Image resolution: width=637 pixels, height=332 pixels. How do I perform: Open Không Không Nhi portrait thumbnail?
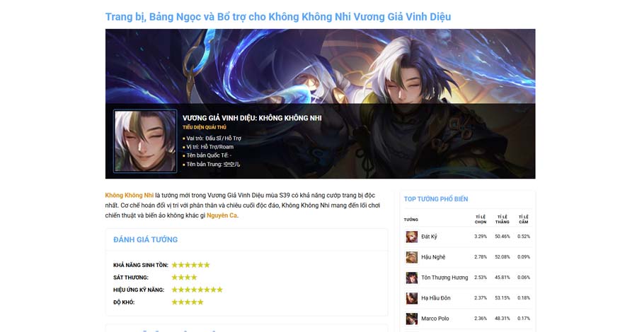point(145,141)
